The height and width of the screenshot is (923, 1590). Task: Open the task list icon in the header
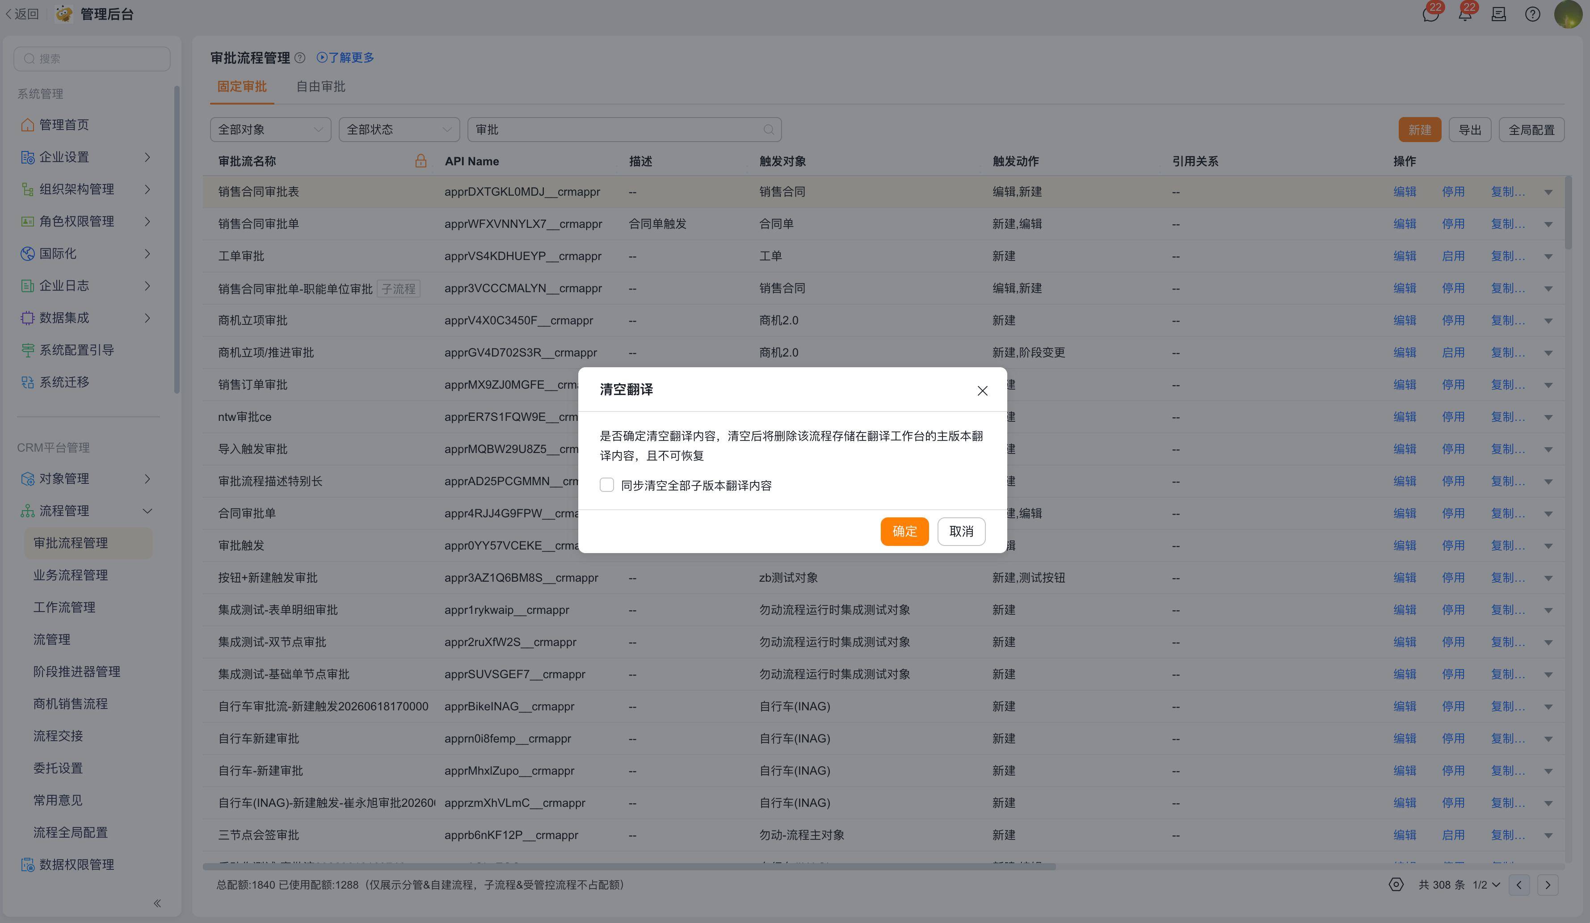pyautogui.click(x=1498, y=14)
